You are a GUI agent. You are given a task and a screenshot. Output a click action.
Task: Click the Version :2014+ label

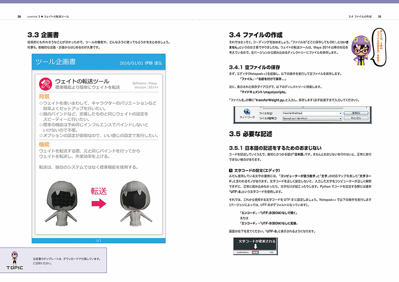click(x=146, y=87)
